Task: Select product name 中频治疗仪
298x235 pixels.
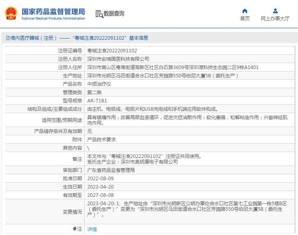Action: point(99,84)
